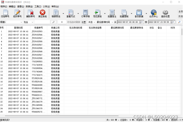Click the filter search magnifier button
The image size is (183, 122).
54,22
